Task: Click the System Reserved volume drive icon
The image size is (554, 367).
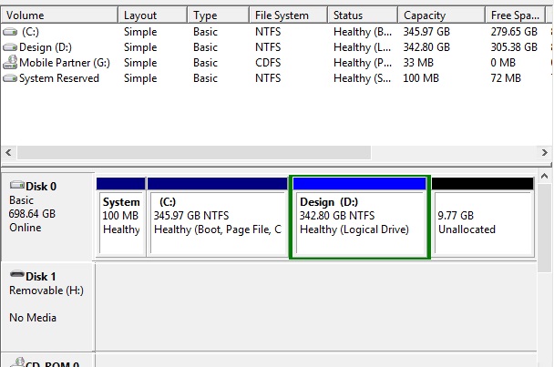Action: coord(10,78)
